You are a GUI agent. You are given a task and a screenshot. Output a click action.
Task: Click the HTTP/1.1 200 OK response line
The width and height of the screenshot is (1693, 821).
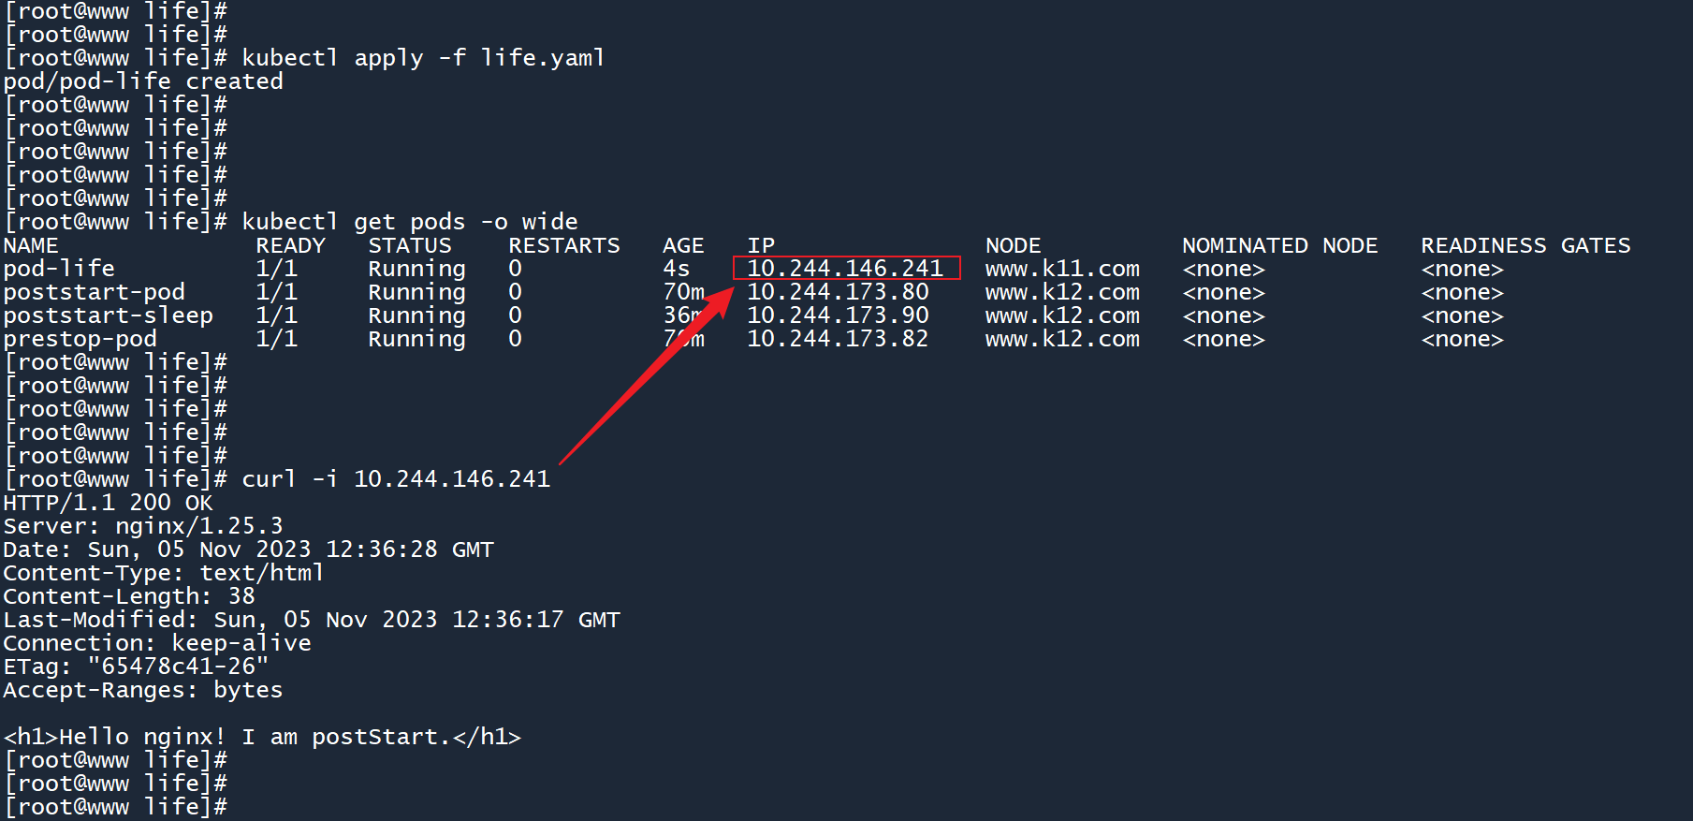pyautogui.click(x=109, y=503)
